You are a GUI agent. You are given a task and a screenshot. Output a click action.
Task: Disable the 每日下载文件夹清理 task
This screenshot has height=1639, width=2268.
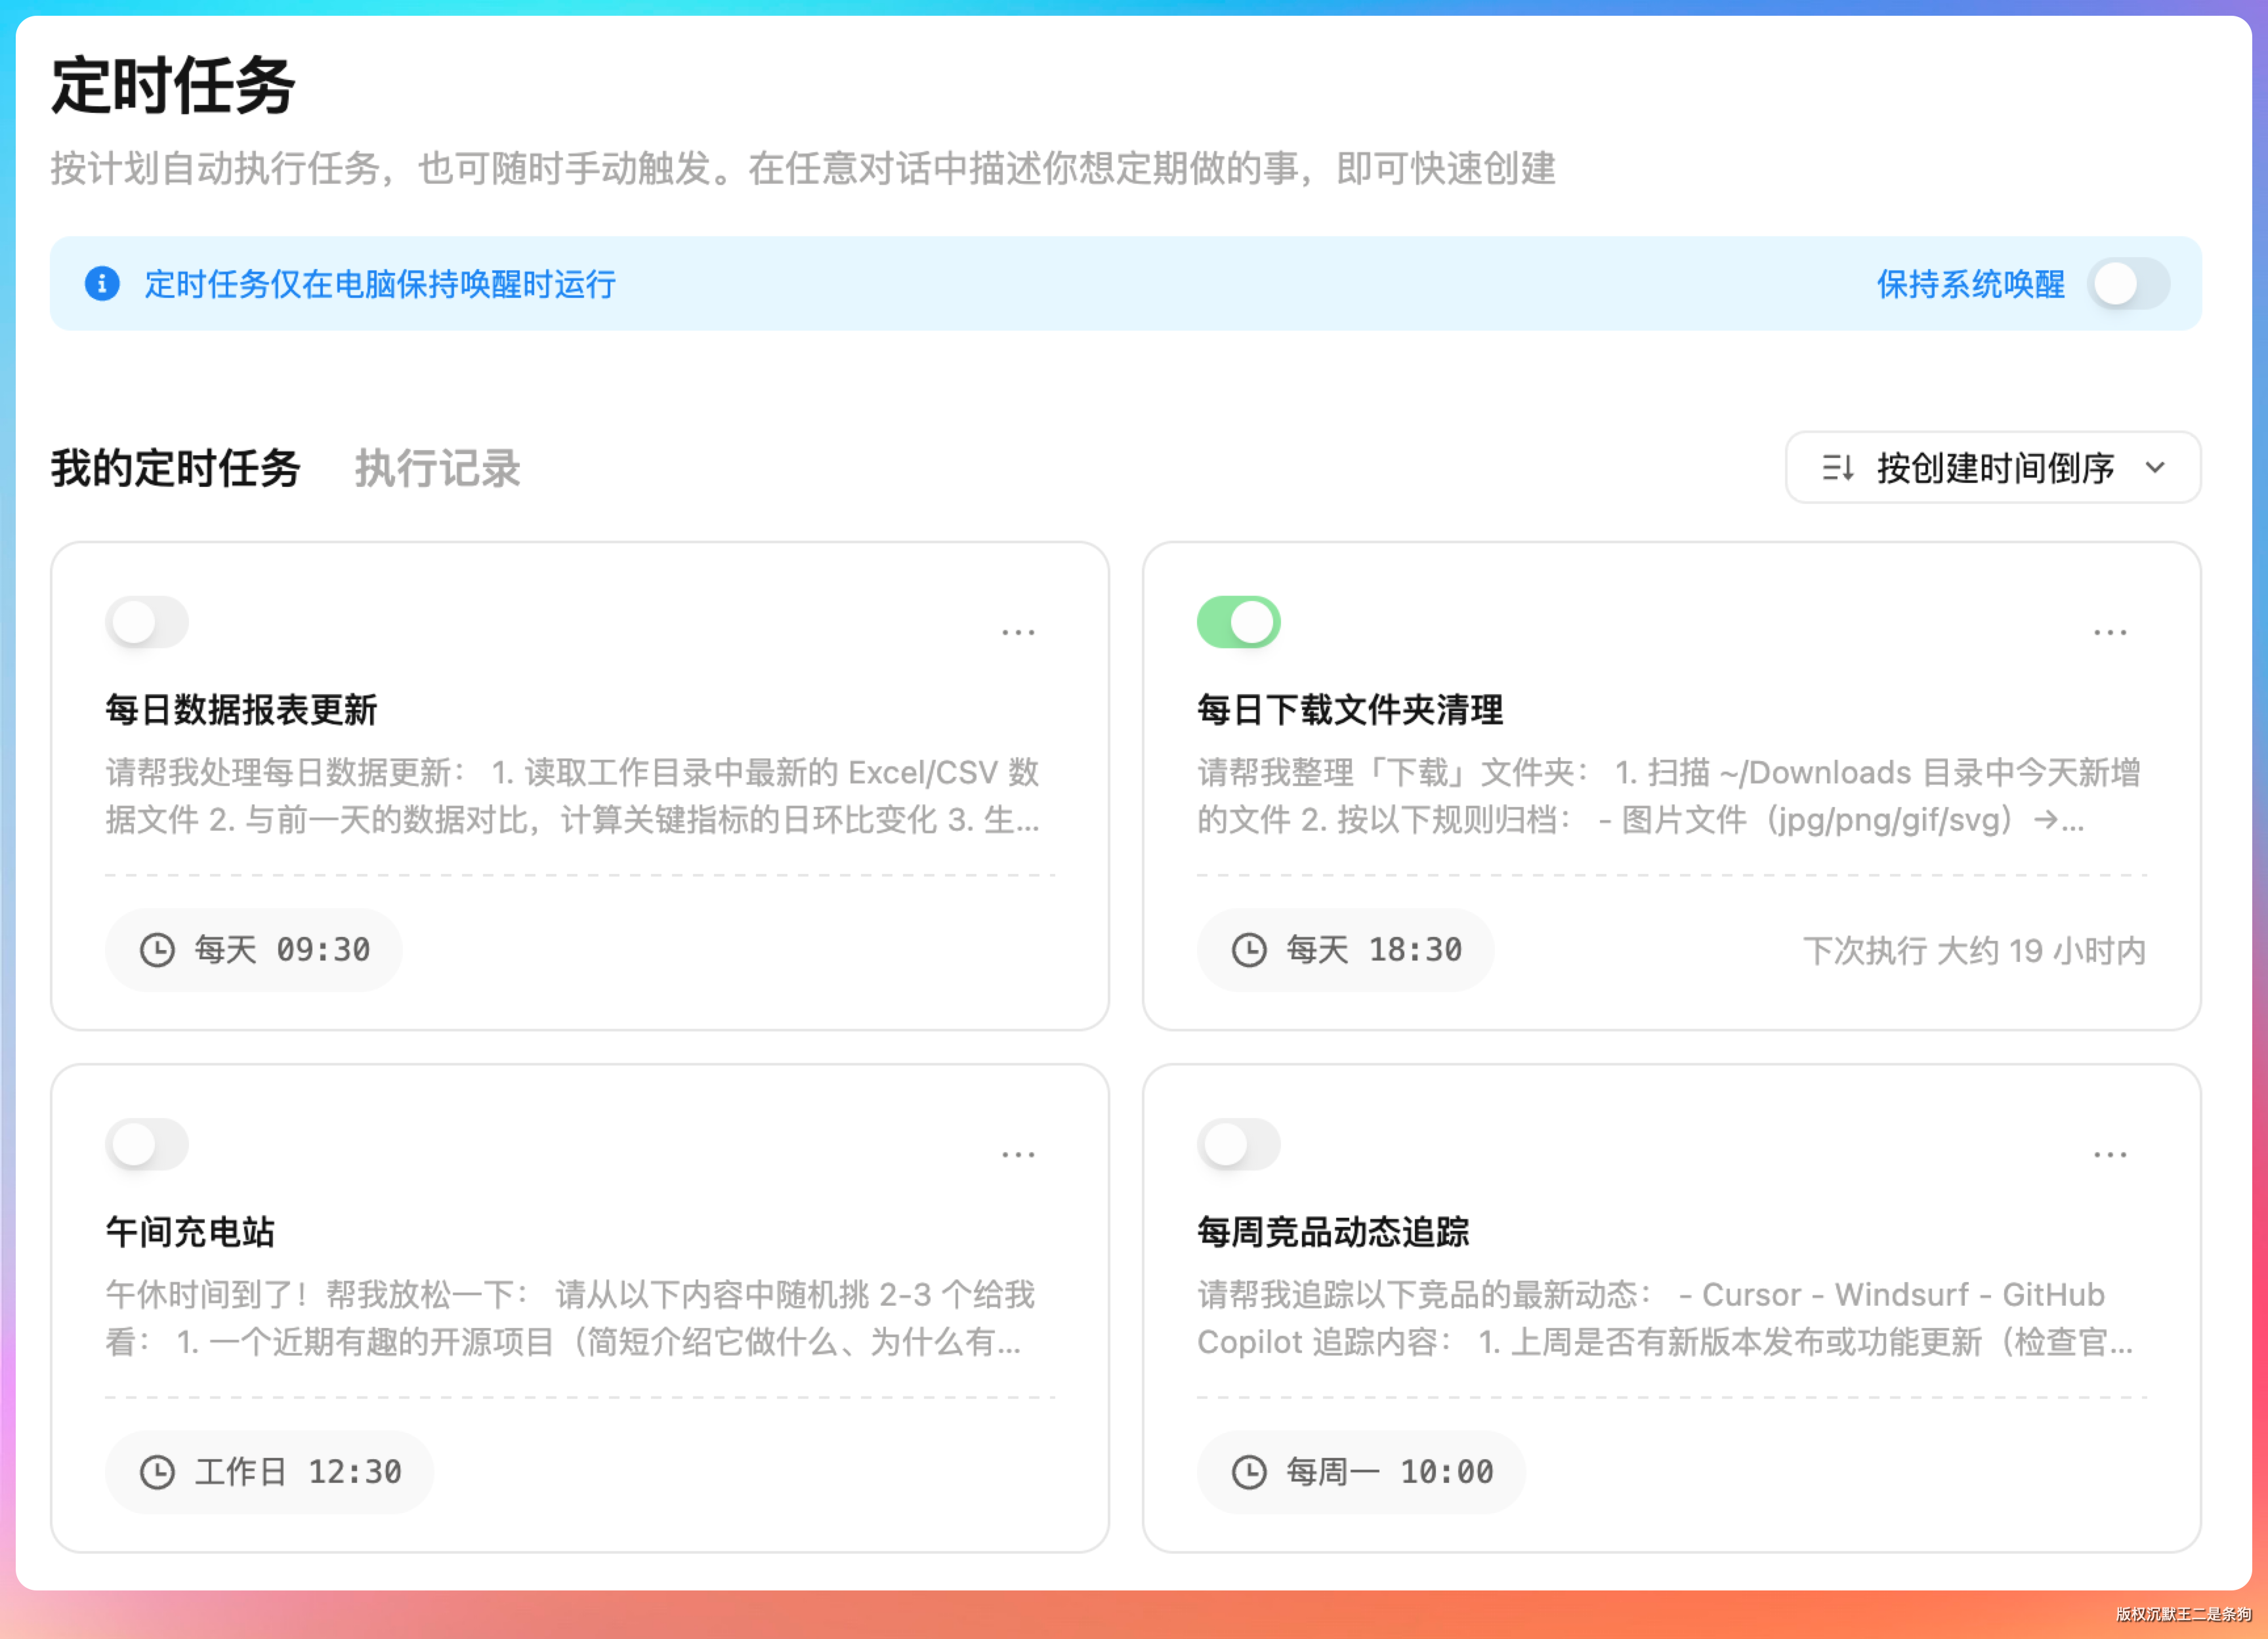[1239, 622]
